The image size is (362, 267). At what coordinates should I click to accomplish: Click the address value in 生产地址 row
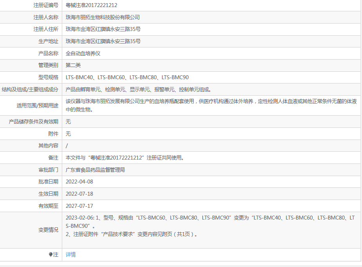coord(103,42)
